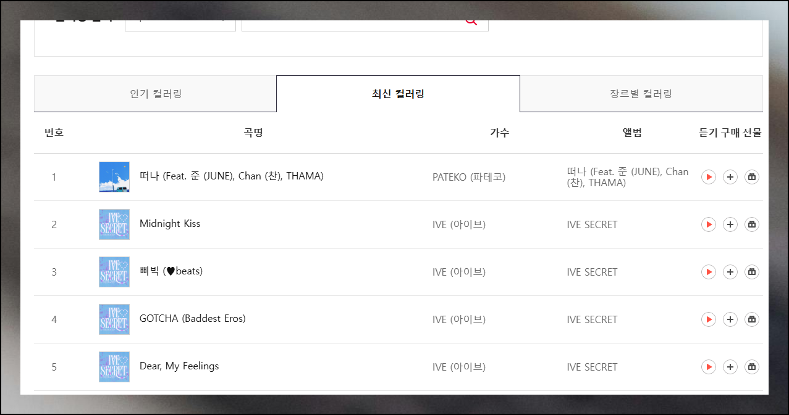
Task: Click the plus purchase icon for Midnight Kiss
Action: click(730, 224)
